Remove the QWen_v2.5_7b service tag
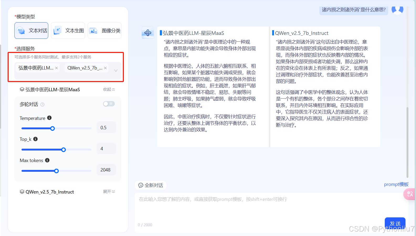 click(x=105, y=68)
